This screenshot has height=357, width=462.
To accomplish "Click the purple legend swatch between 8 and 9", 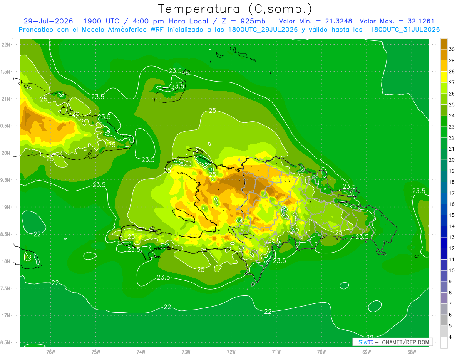I will 444,287.
